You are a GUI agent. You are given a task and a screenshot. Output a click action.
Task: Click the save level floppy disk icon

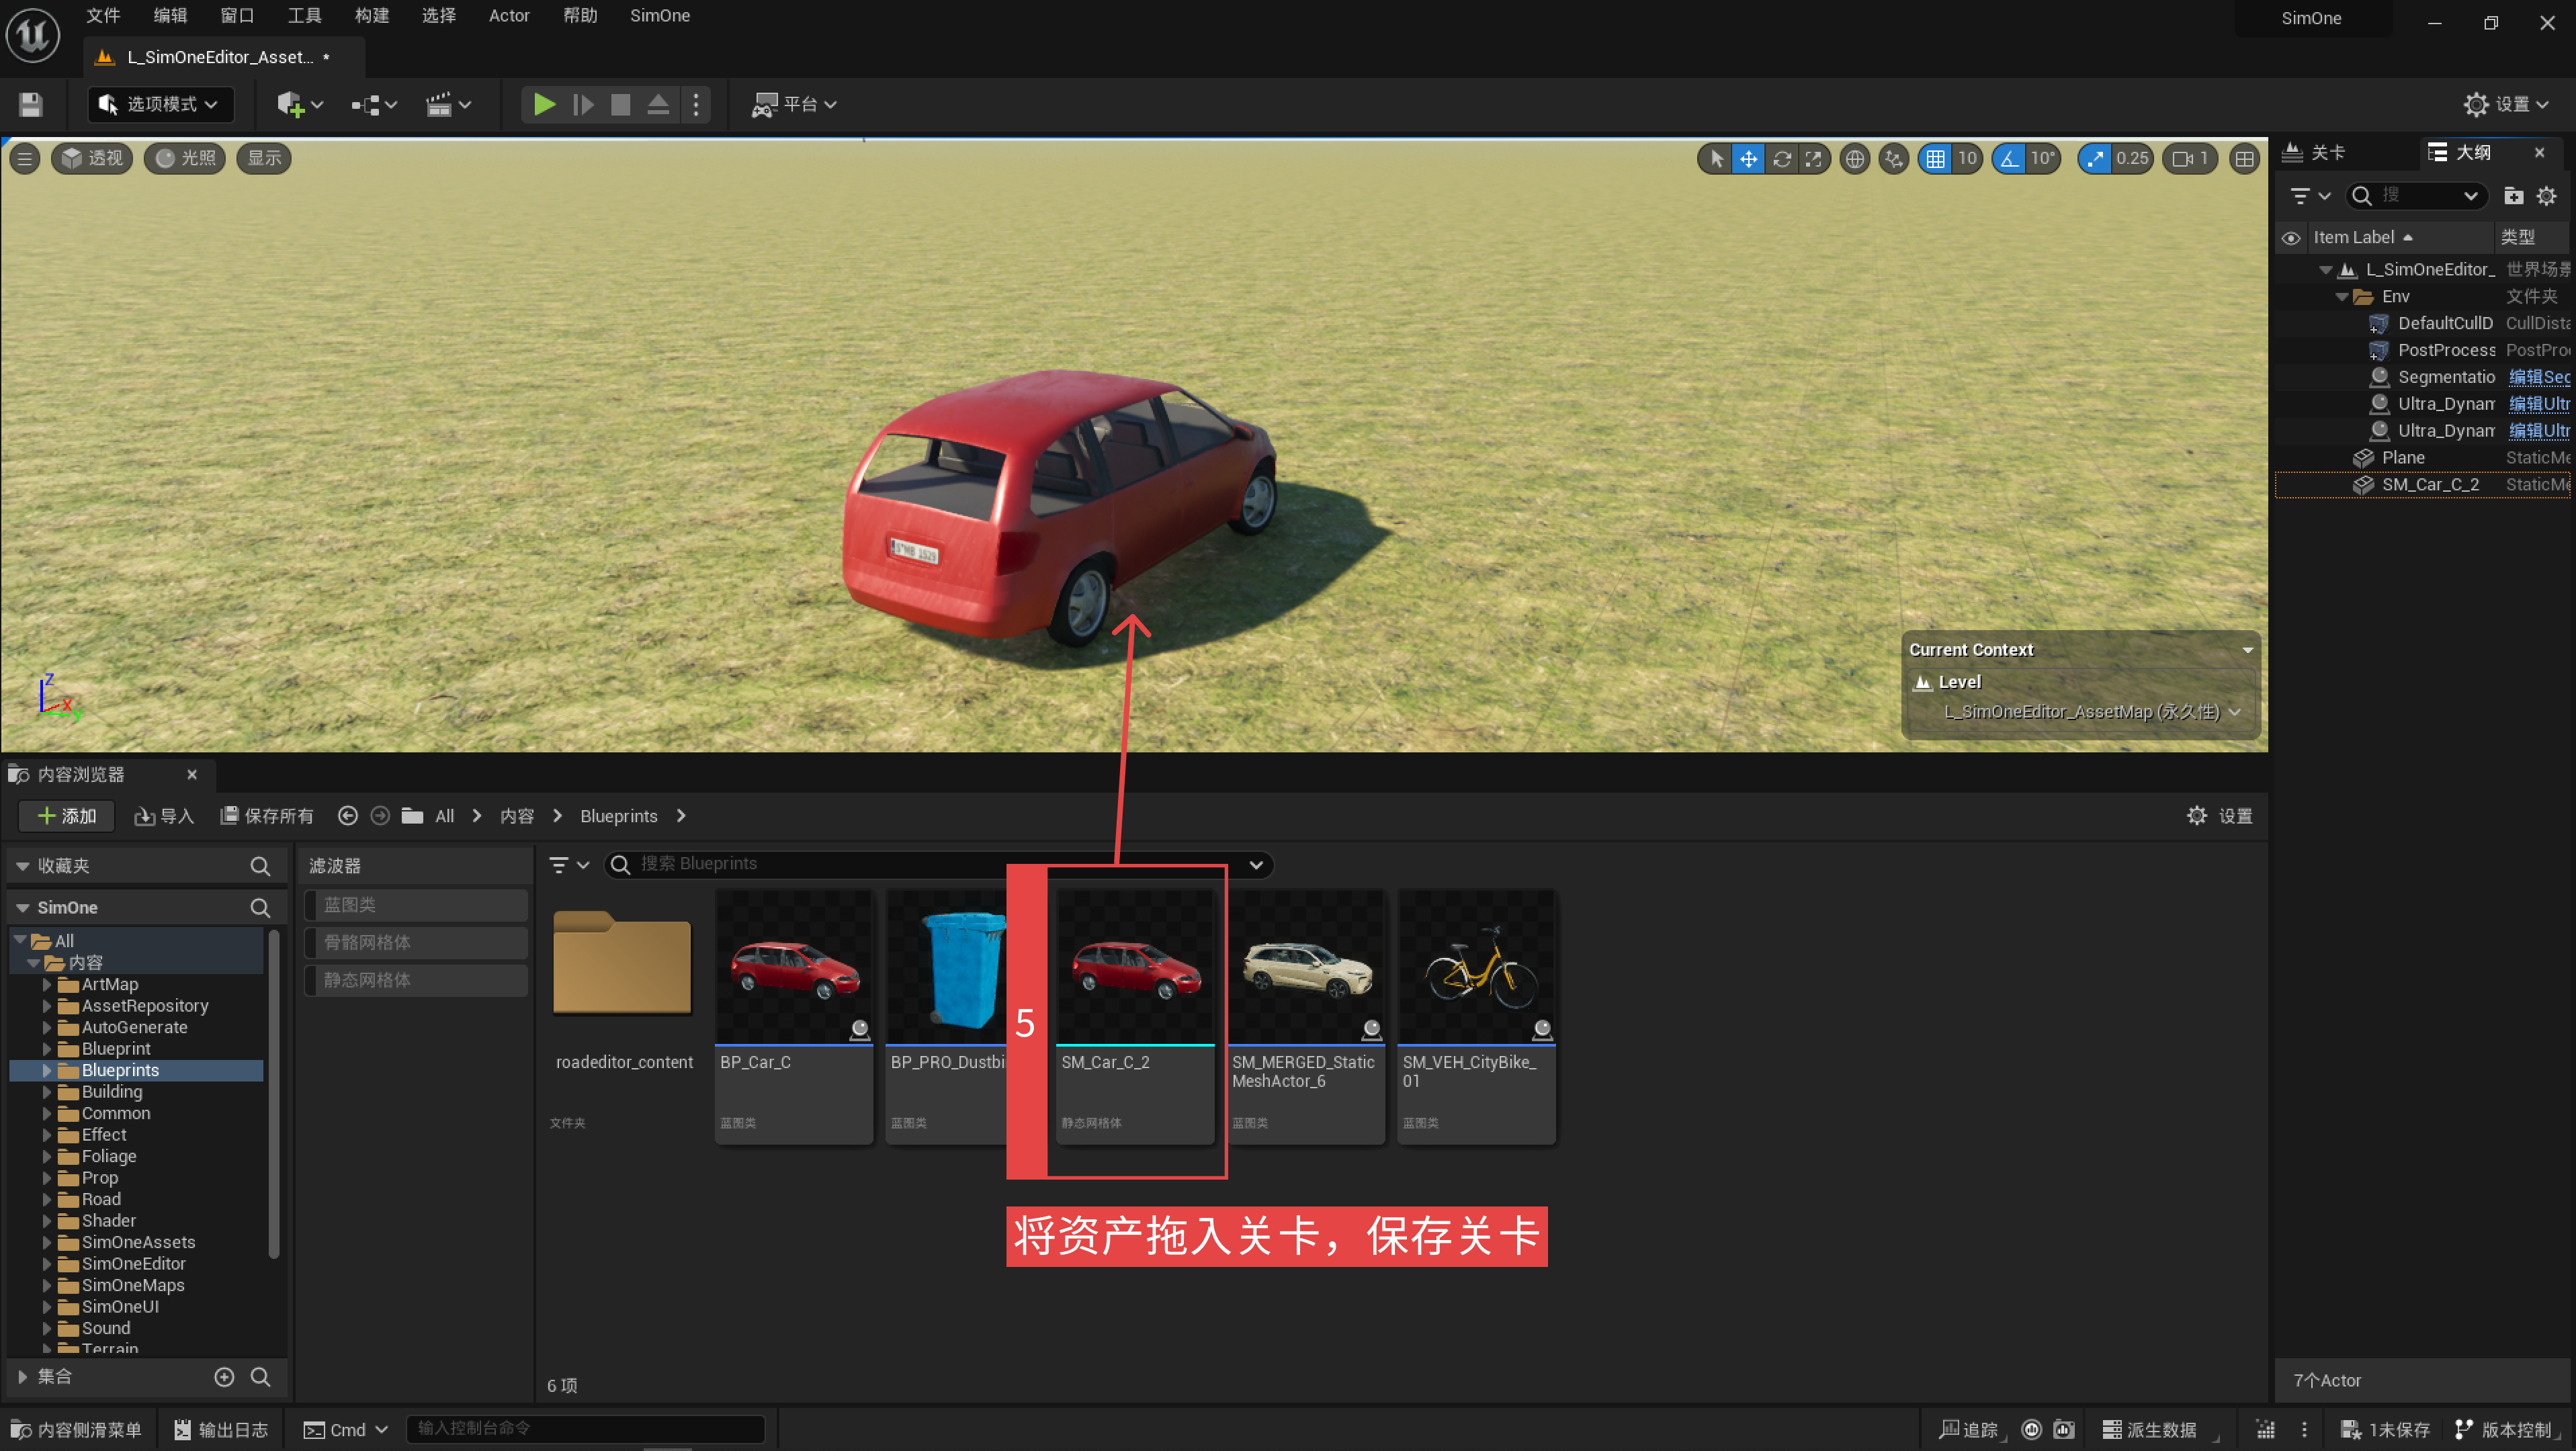(30, 104)
